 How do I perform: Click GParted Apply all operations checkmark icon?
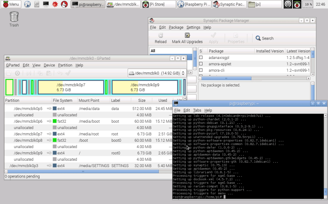click(x=68, y=73)
